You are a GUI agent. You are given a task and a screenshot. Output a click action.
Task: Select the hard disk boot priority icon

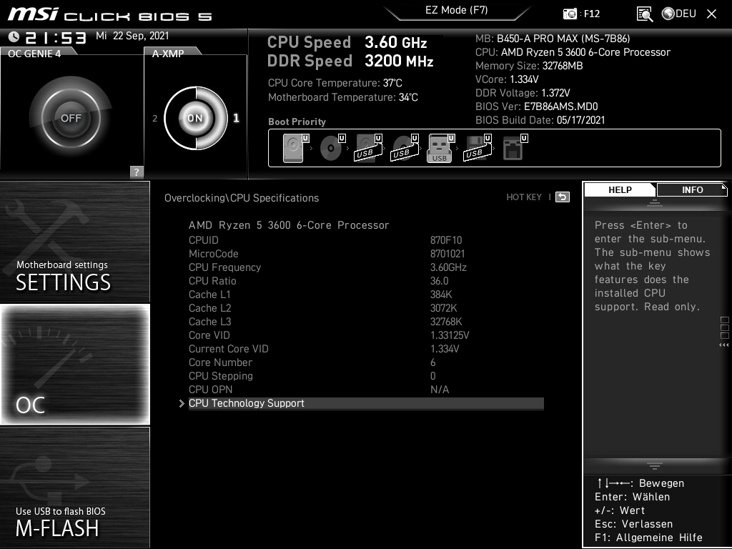pyautogui.click(x=292, y=147)
